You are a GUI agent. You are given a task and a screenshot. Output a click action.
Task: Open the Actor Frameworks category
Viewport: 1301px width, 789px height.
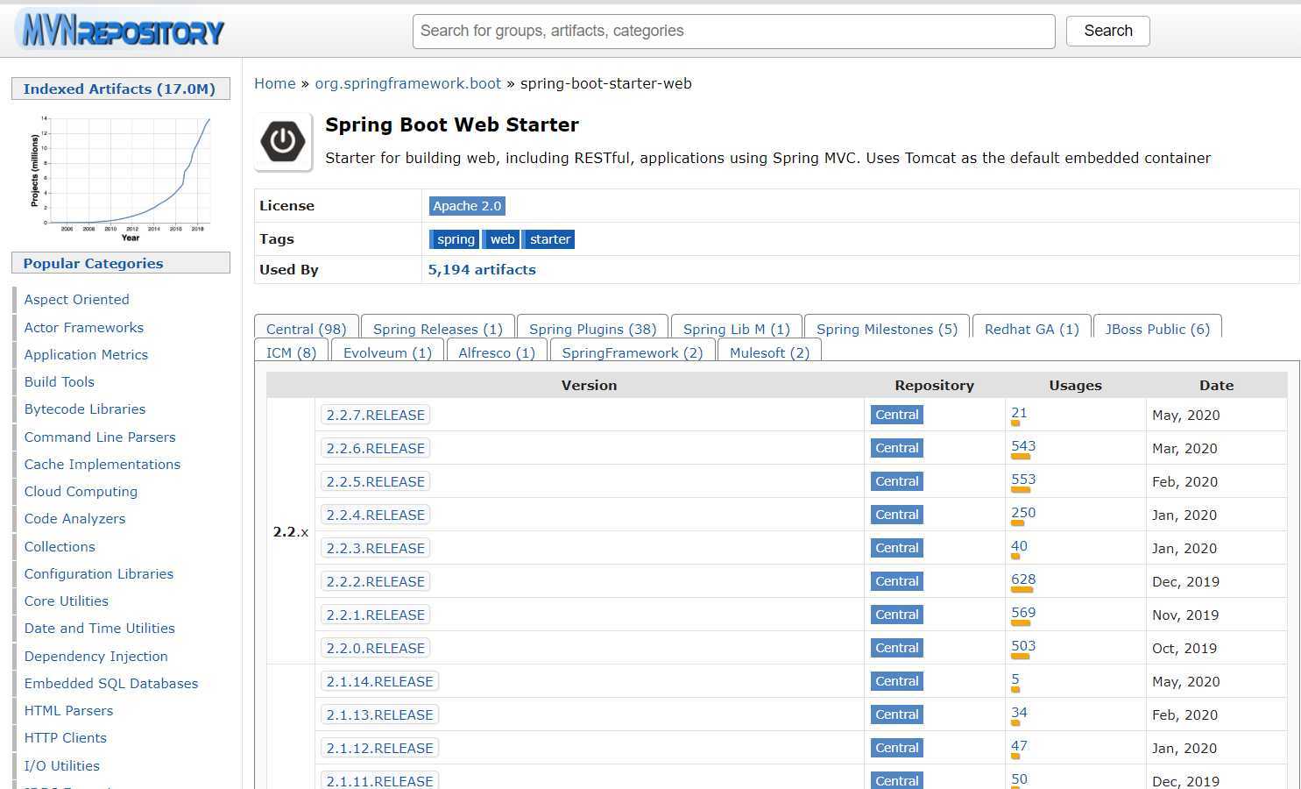click(x=83, y=327)
